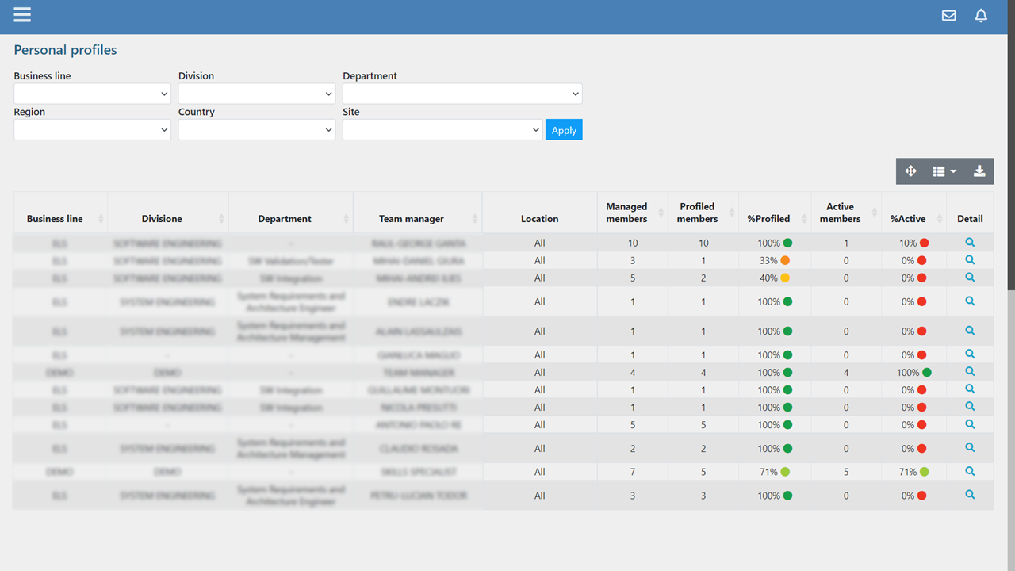Open the column list view dropdown
Image resolution: width=1015 pixels, height=571 pixels.
[x=944, y=171]
